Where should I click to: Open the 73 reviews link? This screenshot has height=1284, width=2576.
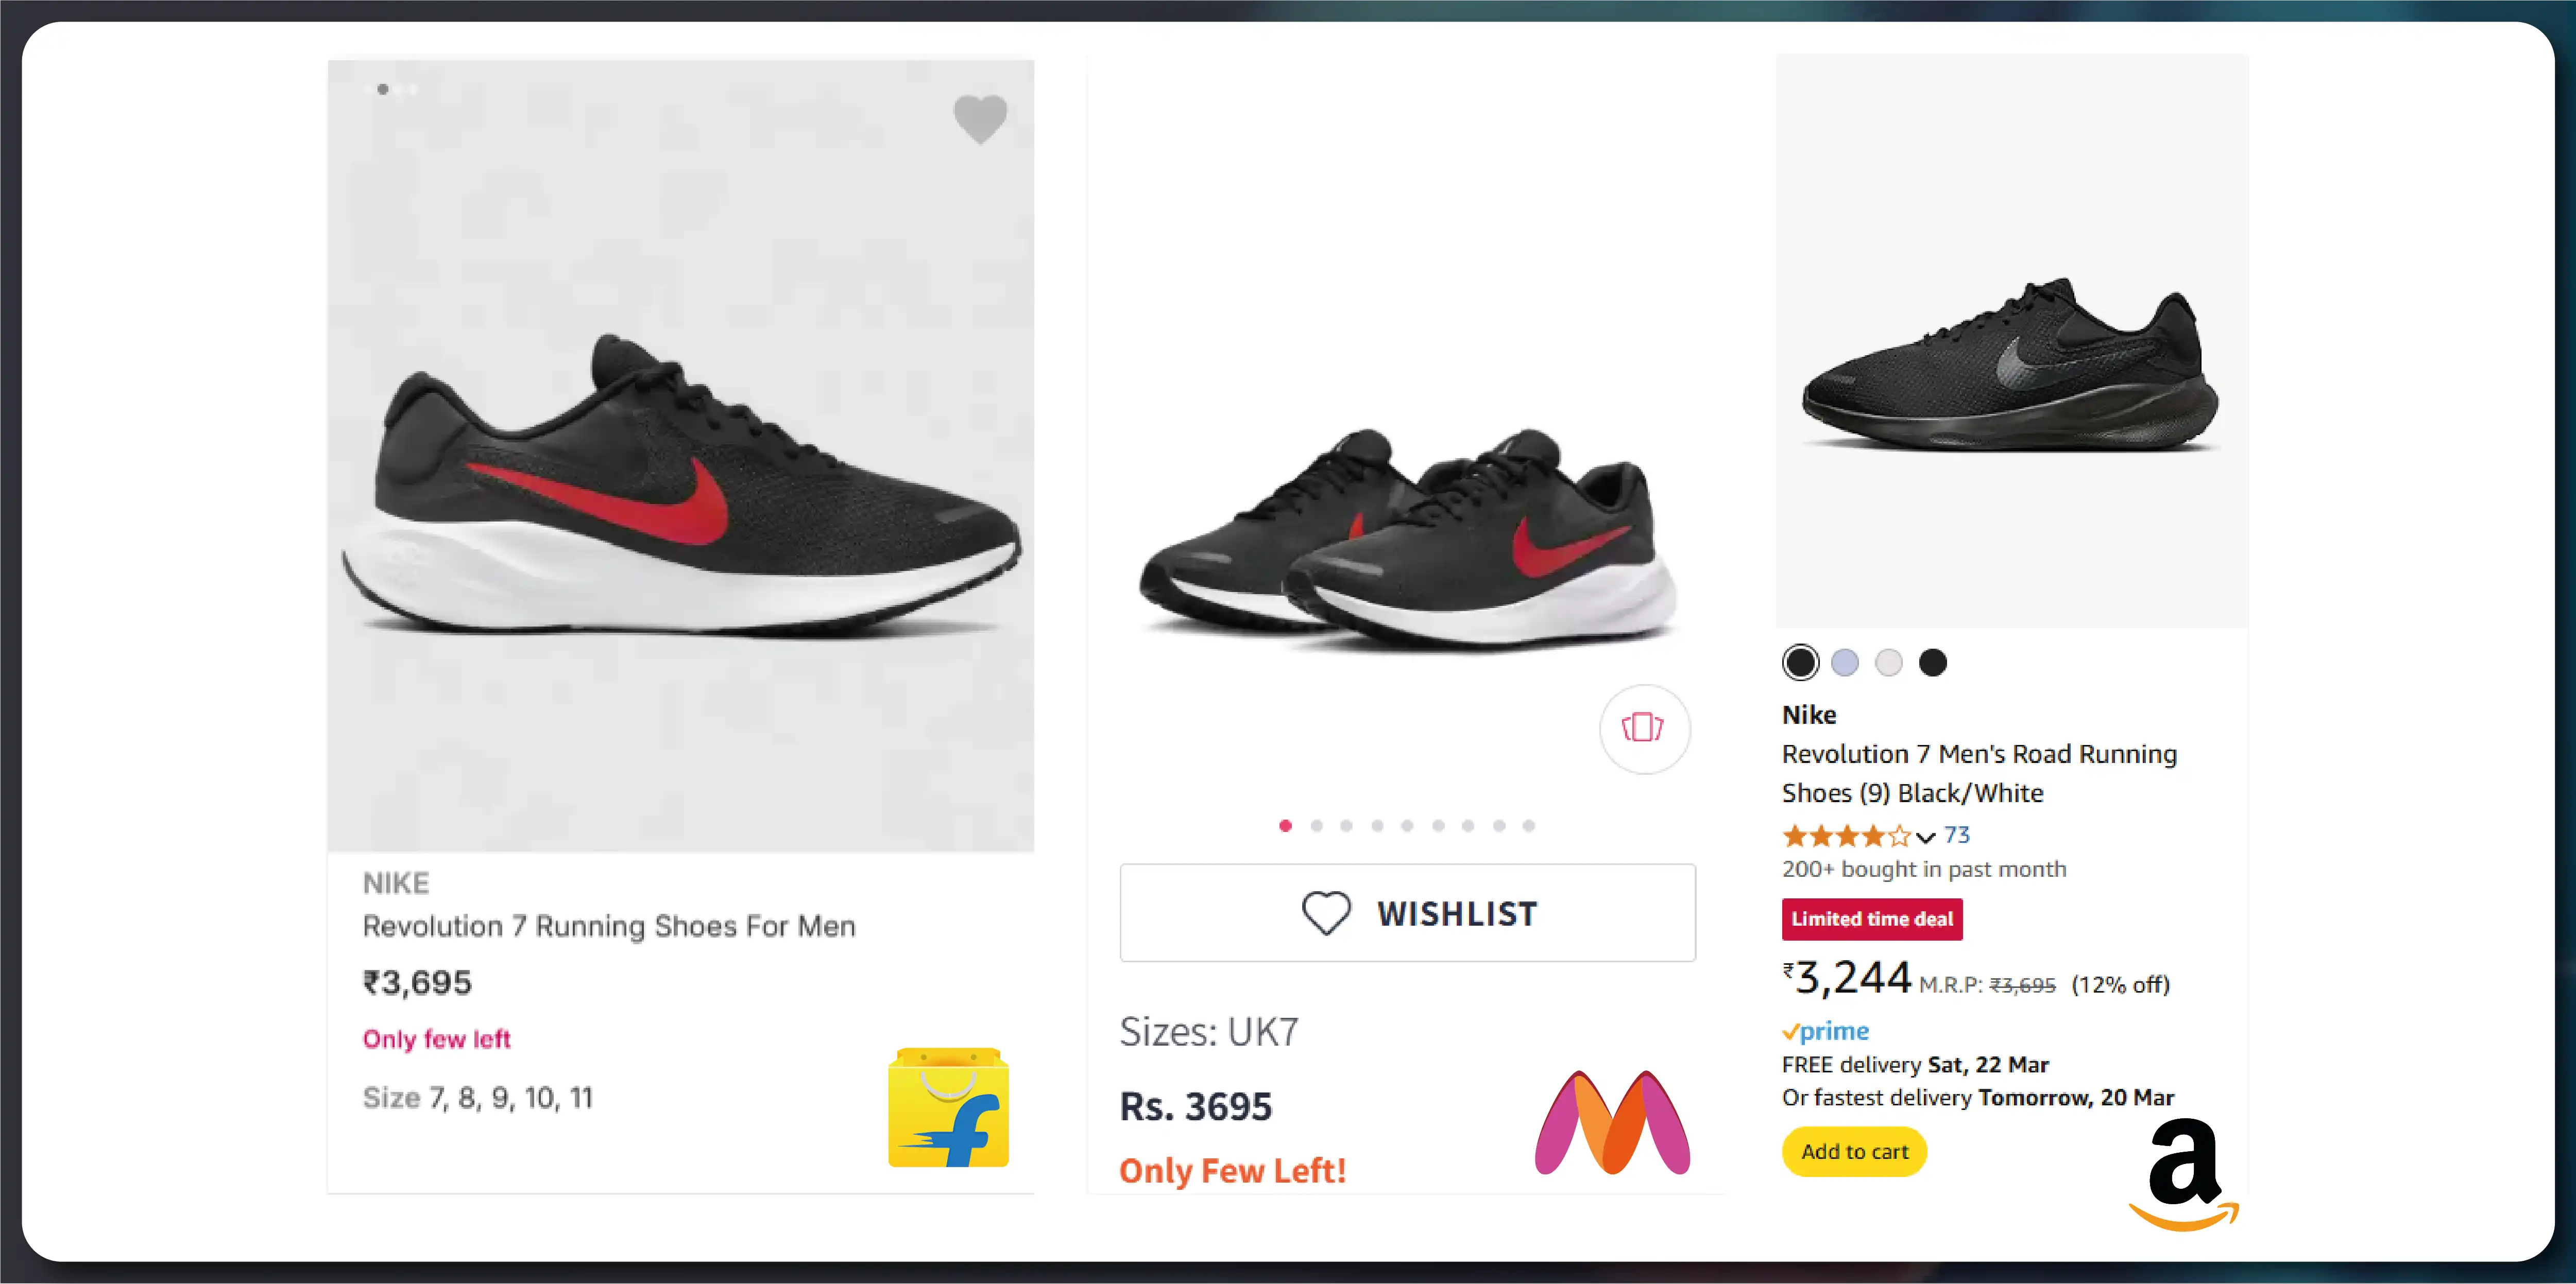click(1956, 836)
